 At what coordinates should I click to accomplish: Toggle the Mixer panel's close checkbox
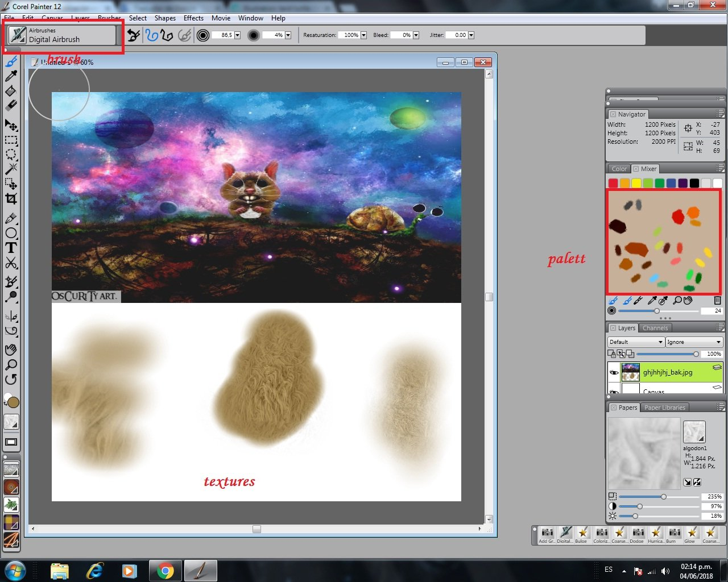(x=636, y=169)
